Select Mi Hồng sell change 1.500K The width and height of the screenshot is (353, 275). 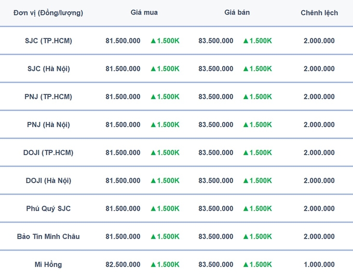coord(257,265)
